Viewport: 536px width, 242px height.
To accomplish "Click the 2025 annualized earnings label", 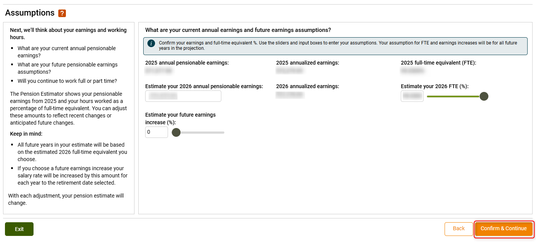I will [x=307, y=63].
